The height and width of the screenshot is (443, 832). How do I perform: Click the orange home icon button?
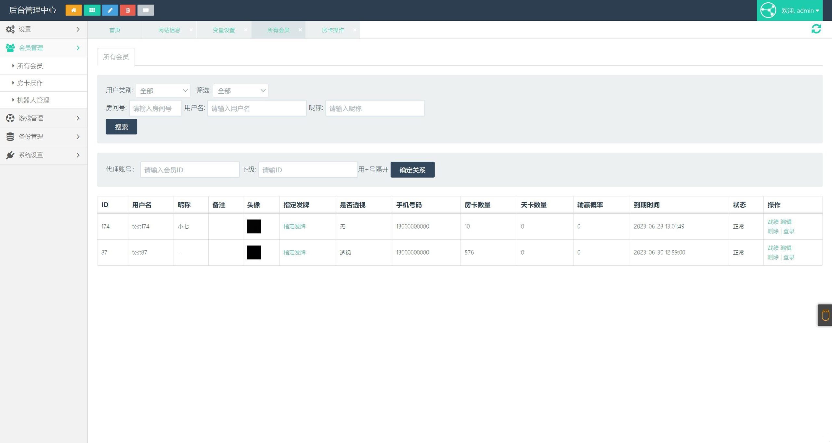(x=73, y=10)
